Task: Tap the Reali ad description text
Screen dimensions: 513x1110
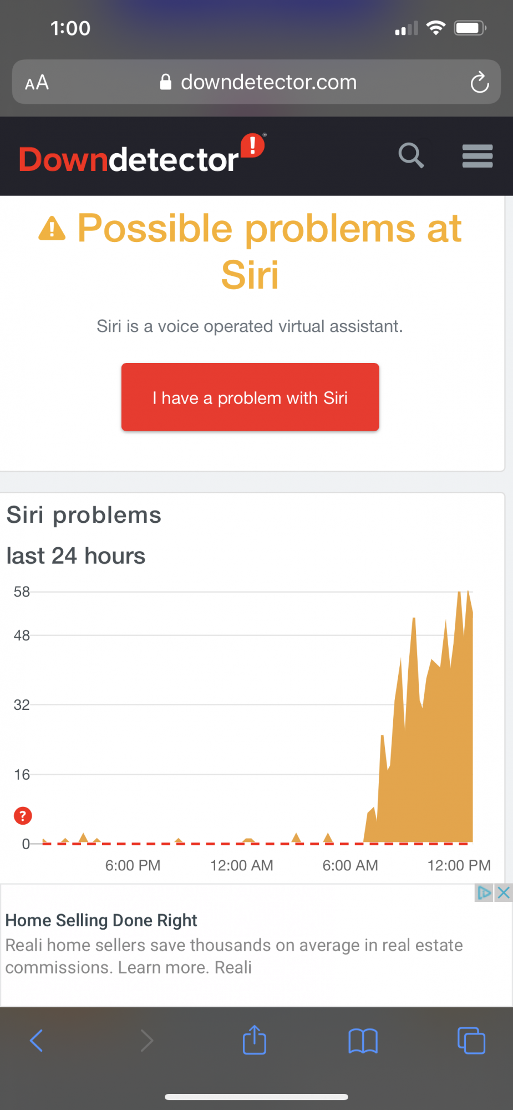Action: click(234, 956)
